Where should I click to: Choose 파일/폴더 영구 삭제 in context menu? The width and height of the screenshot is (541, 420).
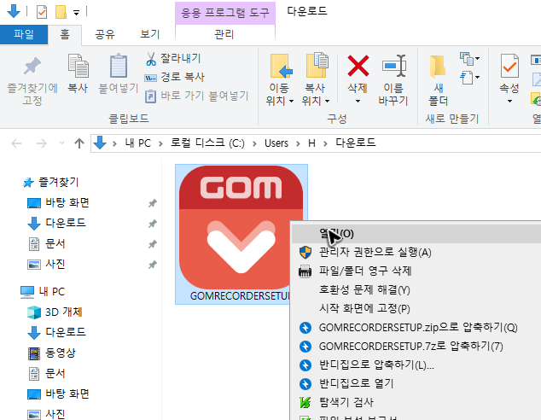416,271
